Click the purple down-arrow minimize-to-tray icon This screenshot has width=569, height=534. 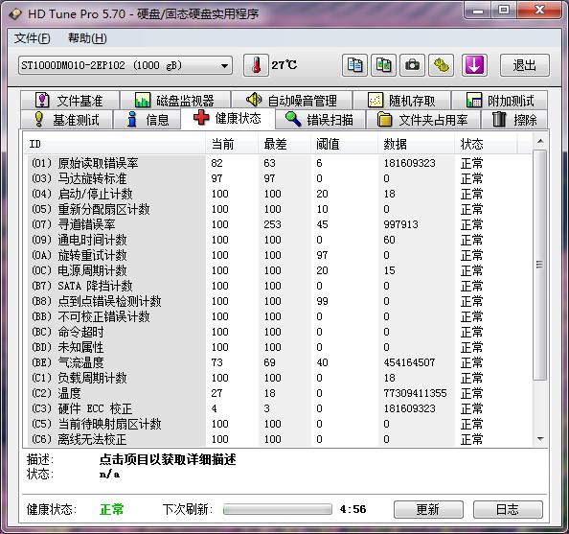pos(474,65)
